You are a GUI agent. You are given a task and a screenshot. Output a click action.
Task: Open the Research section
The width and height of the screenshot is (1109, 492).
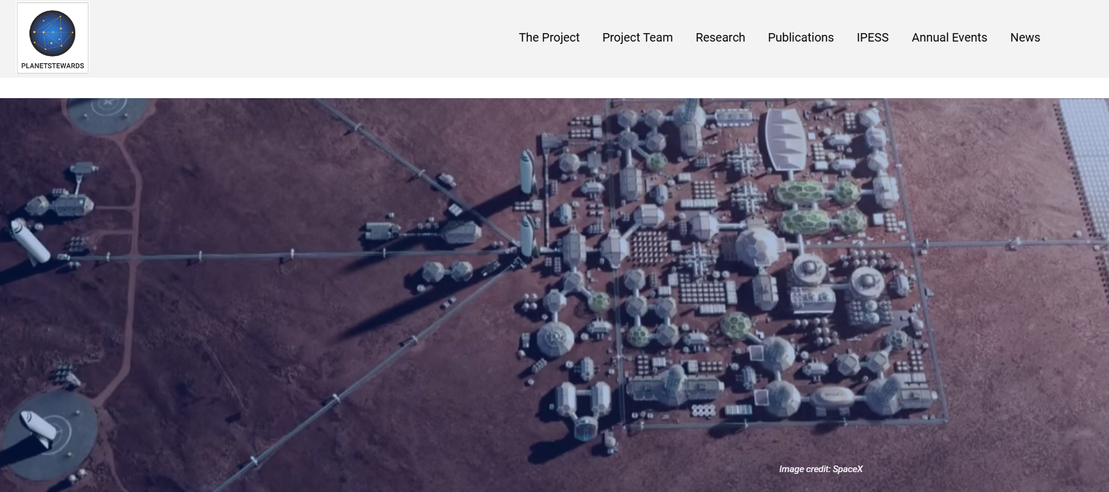(720, 37)
